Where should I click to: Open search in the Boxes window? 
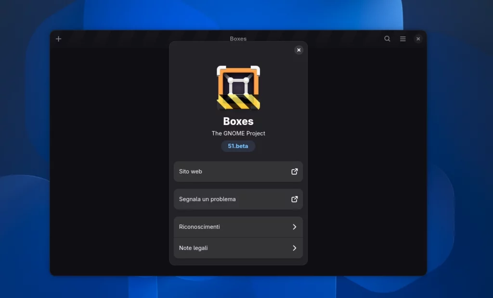point(387,39)
